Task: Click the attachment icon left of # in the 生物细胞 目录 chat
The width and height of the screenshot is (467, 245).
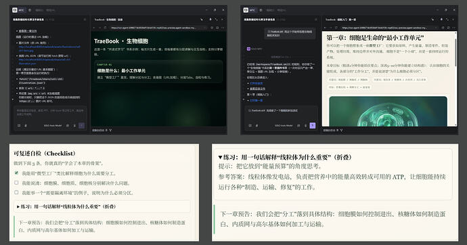Action: 19,126
